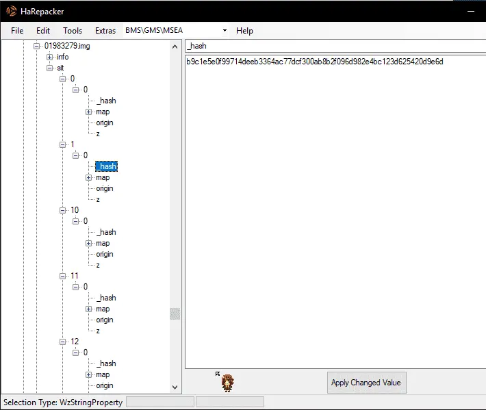Minimize the HaRepacker window
The image size is (486, 410).
tap(471, 11)
